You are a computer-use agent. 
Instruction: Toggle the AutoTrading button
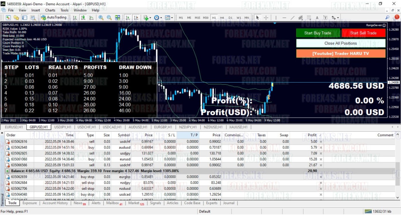coord(54,18)
